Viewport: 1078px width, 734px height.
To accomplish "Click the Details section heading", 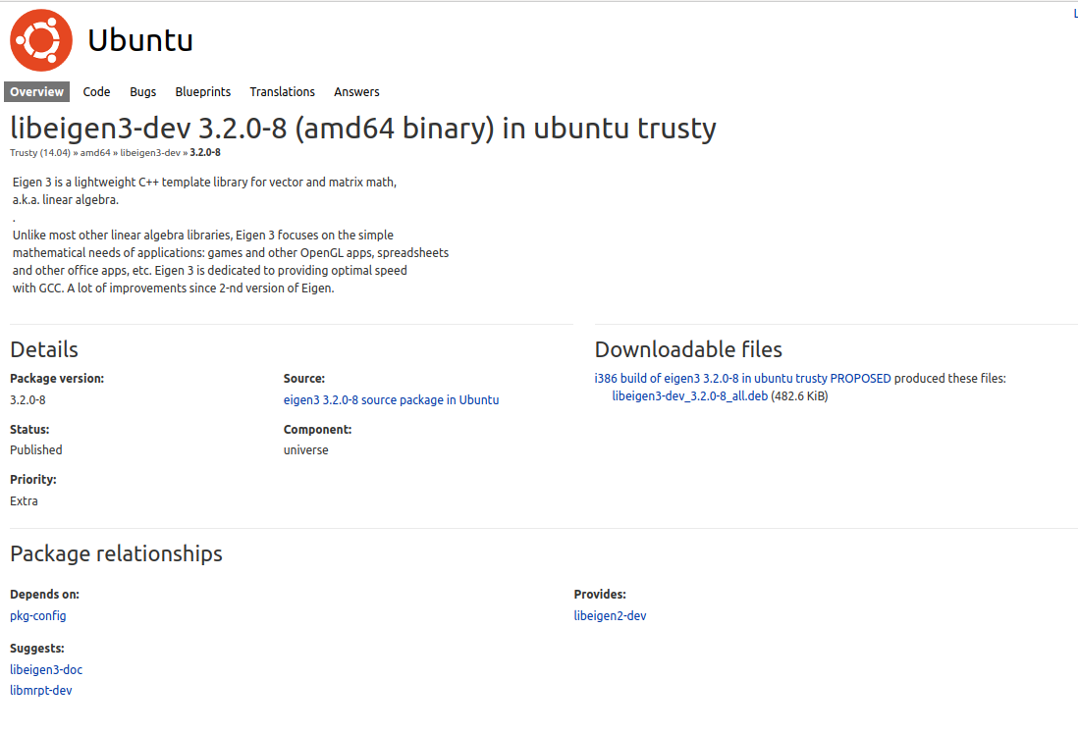I will (x=44, y=349).
